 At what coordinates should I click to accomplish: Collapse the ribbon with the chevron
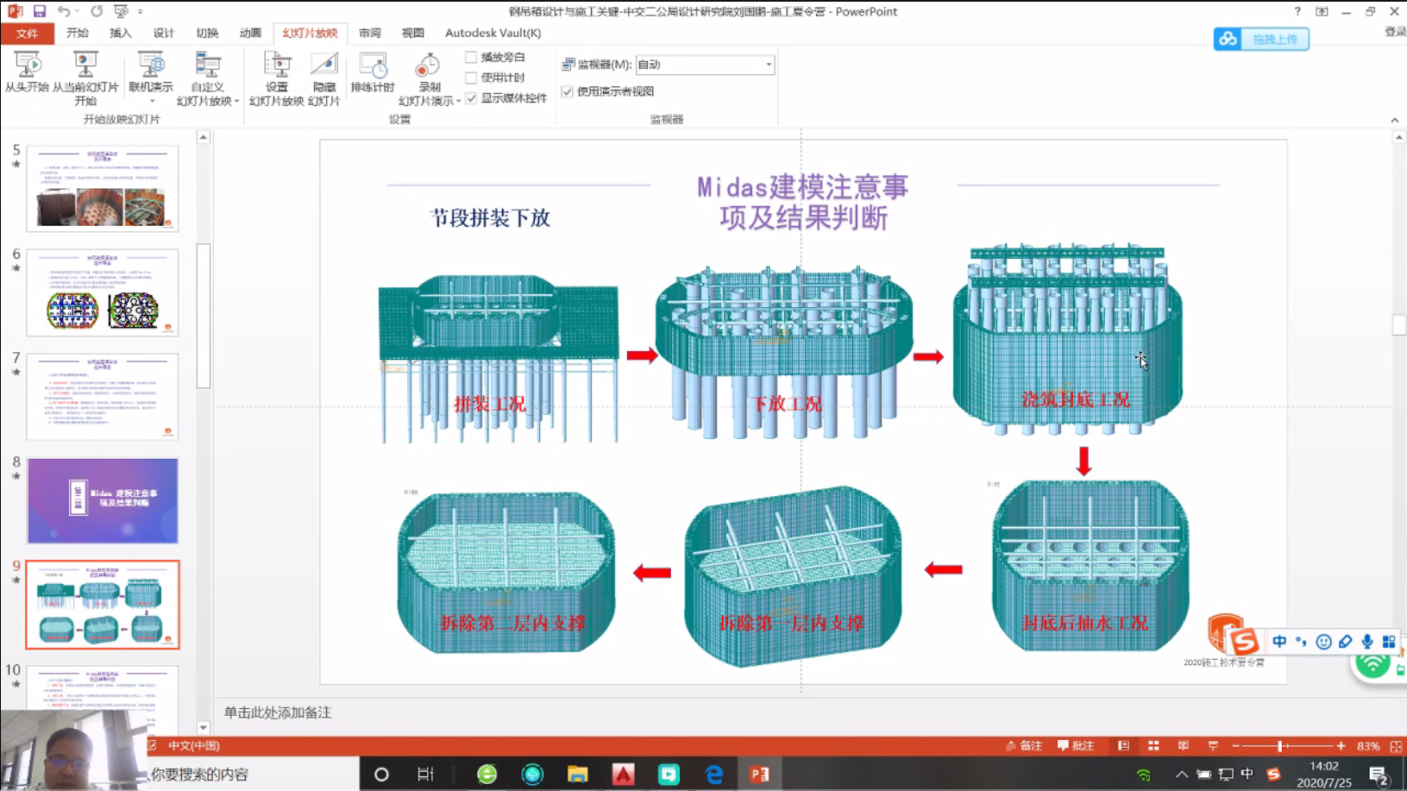pyautogui.click(x=1395, y=120)
